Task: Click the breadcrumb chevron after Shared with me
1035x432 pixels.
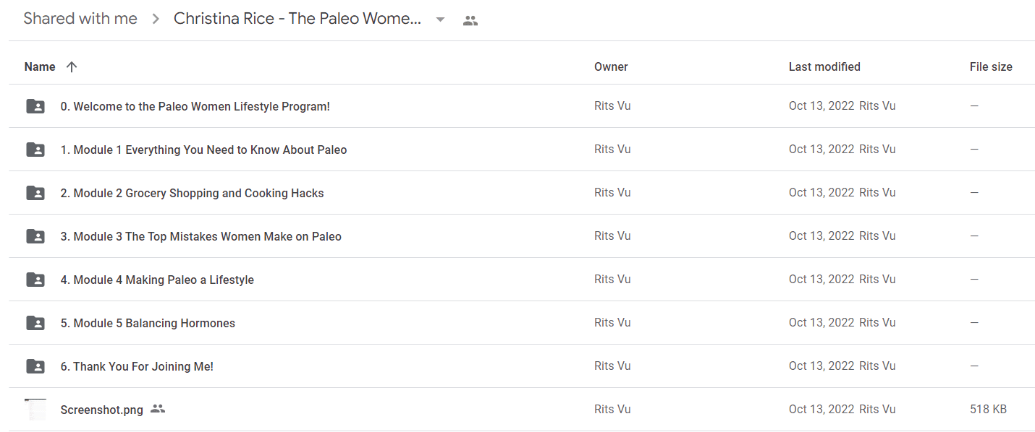Action: click(156, 20)
